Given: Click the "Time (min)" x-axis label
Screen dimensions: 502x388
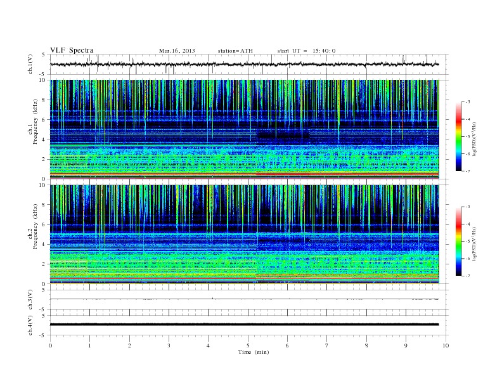Looking at the screenshot, I should [x=254, y=352].
